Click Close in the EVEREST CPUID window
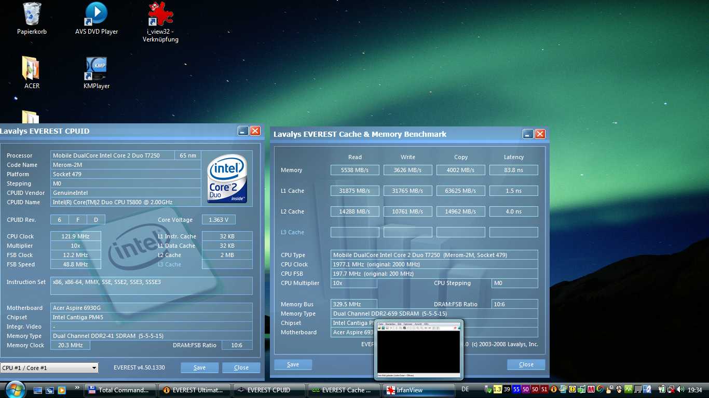This screenshot has width=709, height=398. 241,367
